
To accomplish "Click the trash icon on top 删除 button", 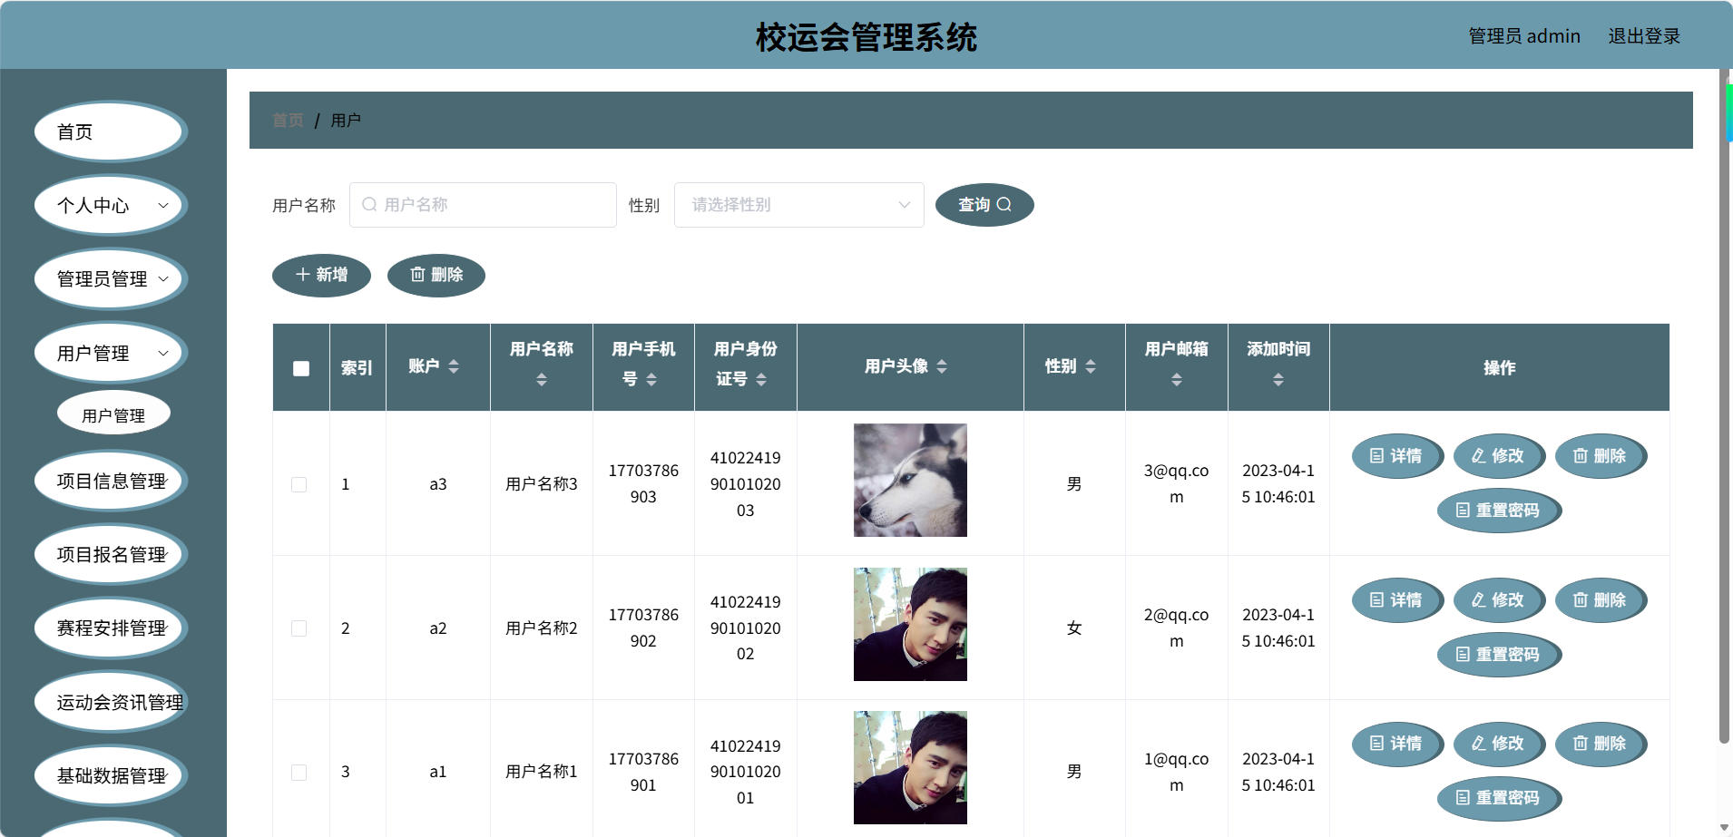I will (x=417, y=275).
